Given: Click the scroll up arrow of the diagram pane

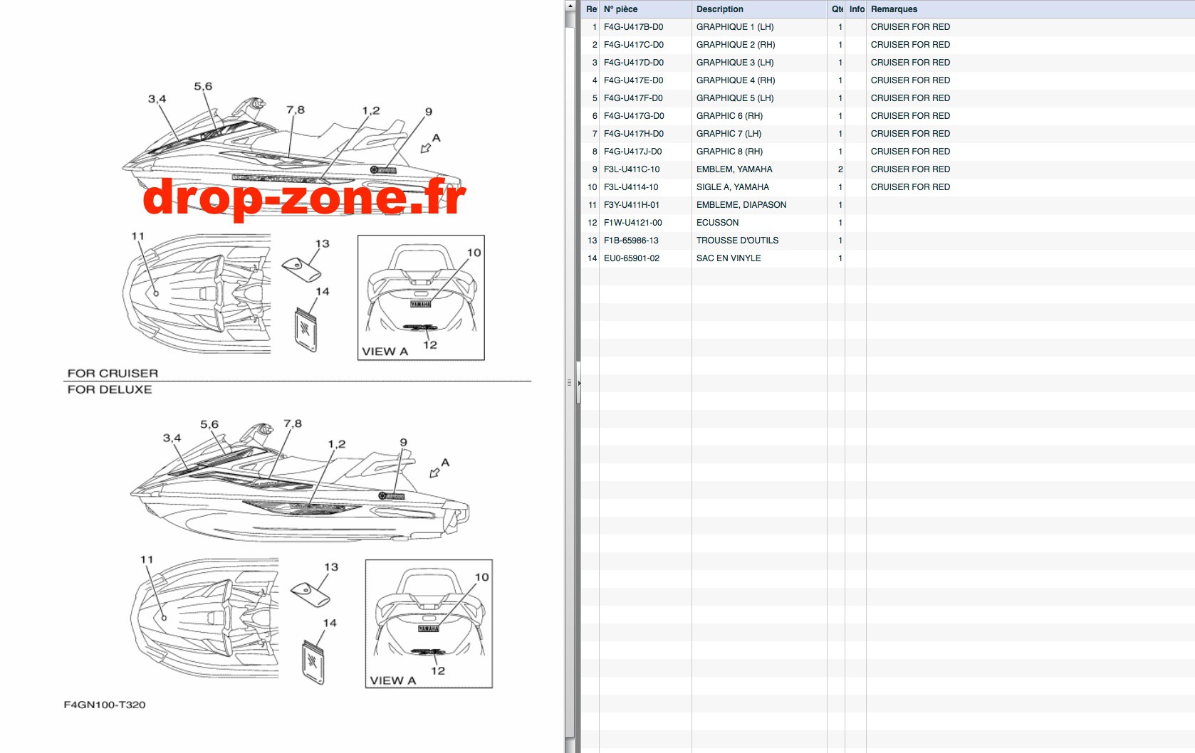Looking at the screenshot, I should 570,5.
